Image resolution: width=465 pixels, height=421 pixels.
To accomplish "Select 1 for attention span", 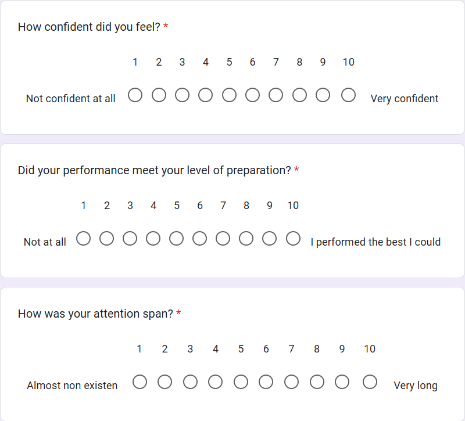I will coord(139,382).
